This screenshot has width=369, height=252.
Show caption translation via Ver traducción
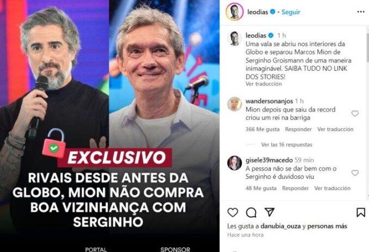tap(263, 84)
